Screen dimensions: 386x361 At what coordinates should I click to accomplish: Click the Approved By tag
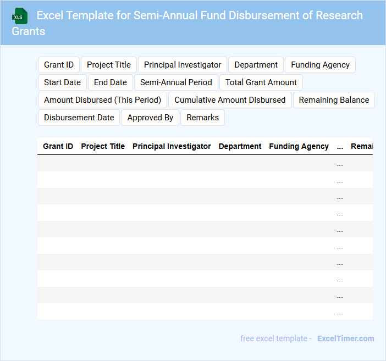150,118
